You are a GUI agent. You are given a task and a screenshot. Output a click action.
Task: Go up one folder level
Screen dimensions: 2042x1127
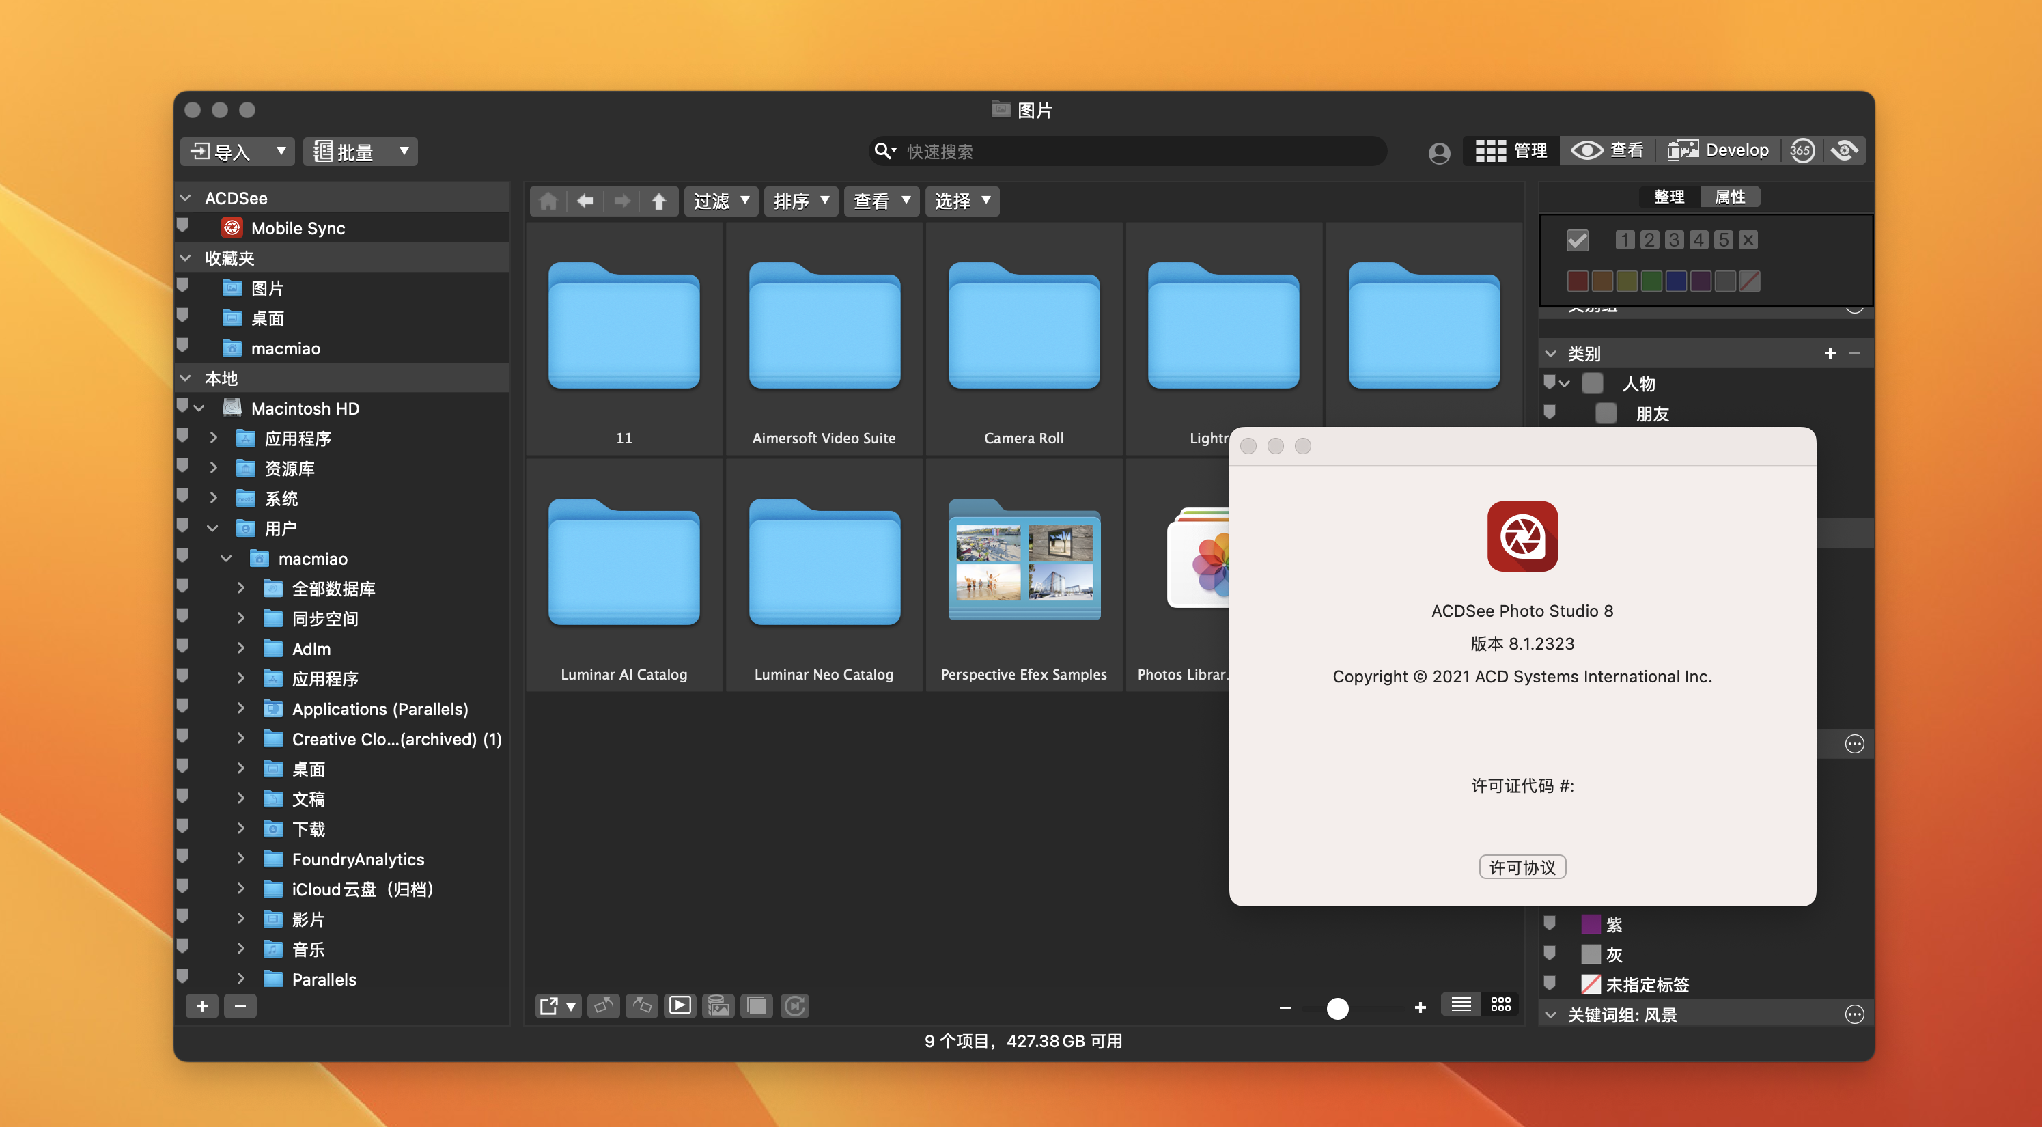click(659, 201)
